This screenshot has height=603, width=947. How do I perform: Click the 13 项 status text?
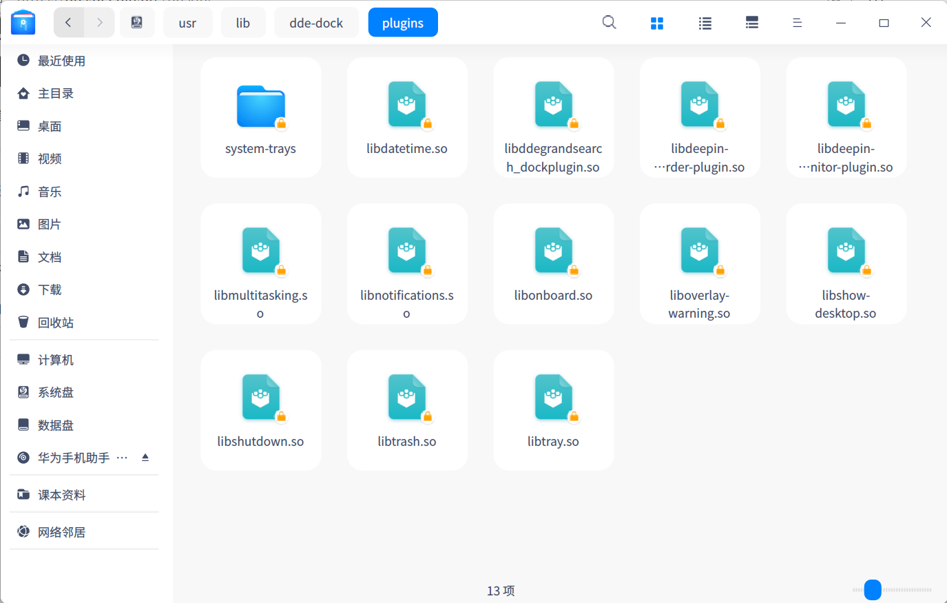click(501, 591)
